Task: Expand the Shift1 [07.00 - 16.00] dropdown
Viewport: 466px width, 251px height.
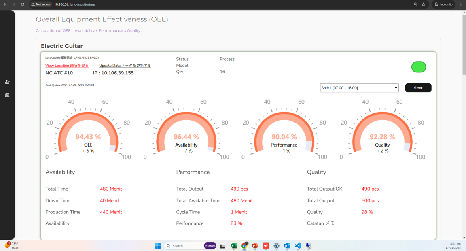Action: point(359,88)
